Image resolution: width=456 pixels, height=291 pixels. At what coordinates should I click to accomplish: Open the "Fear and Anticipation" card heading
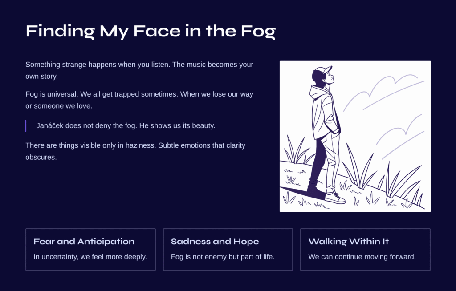tap(84, 242)
